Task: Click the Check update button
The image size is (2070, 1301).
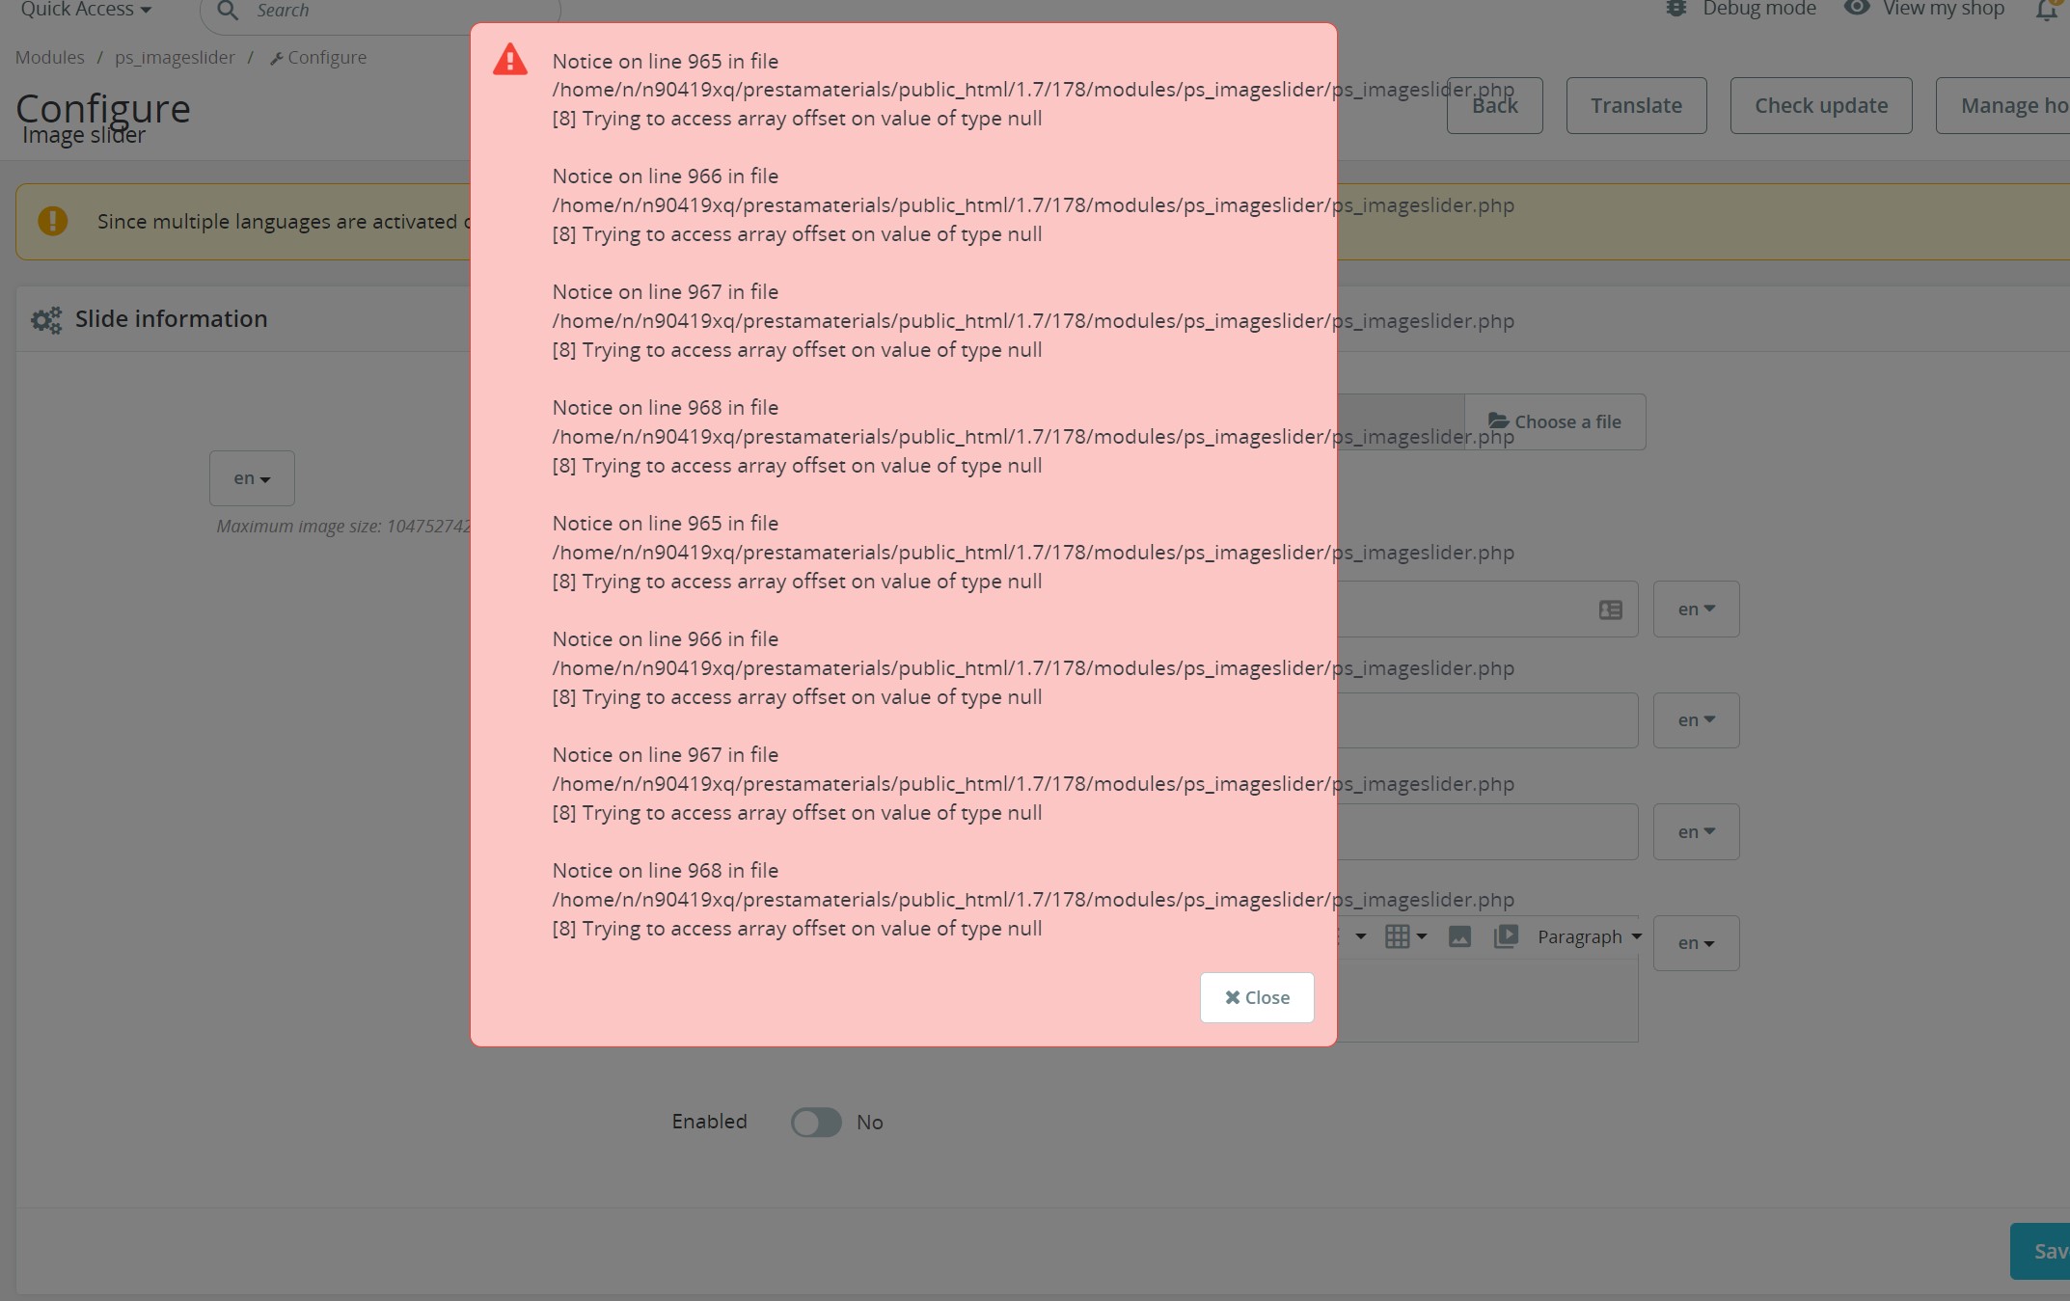Action: [1820, 105]
